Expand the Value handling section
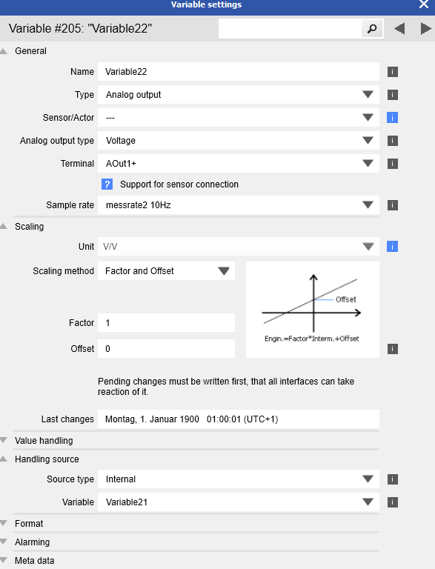The height and width of the screenshot is (569, 435). click(x=44, y=441)
